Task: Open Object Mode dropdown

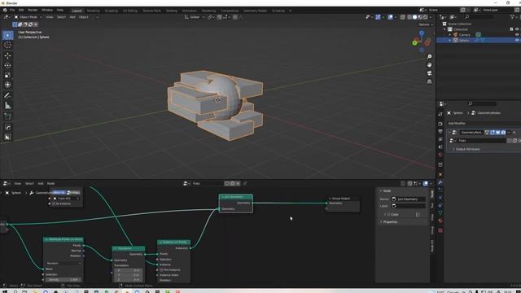Action: (28, 17)
